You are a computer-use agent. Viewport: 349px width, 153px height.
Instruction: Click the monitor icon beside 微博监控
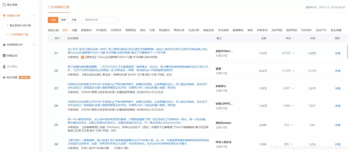tap(4, 55)
